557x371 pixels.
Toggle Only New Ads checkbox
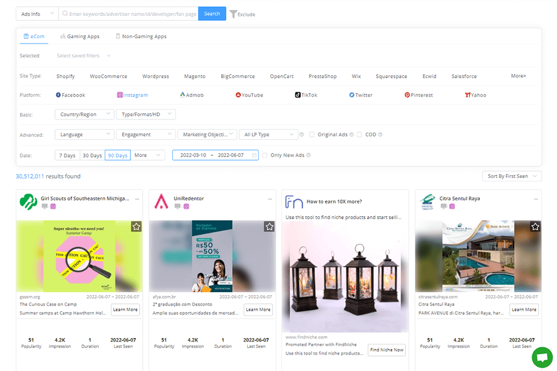click(265, 155)
